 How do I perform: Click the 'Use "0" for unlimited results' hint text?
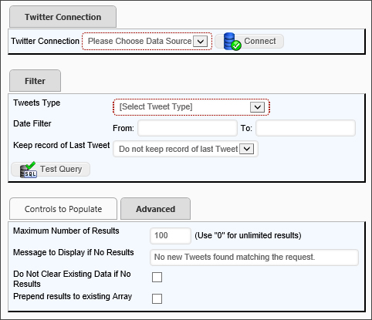[248, 235]
